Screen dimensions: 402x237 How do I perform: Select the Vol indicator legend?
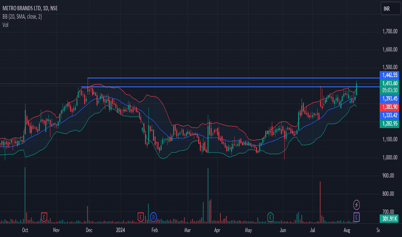[x=5, y=25]
